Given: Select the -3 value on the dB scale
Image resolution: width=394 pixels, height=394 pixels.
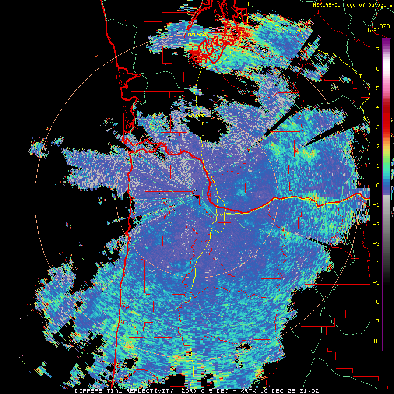Looking at the screenshot, I should click(376, 243).
